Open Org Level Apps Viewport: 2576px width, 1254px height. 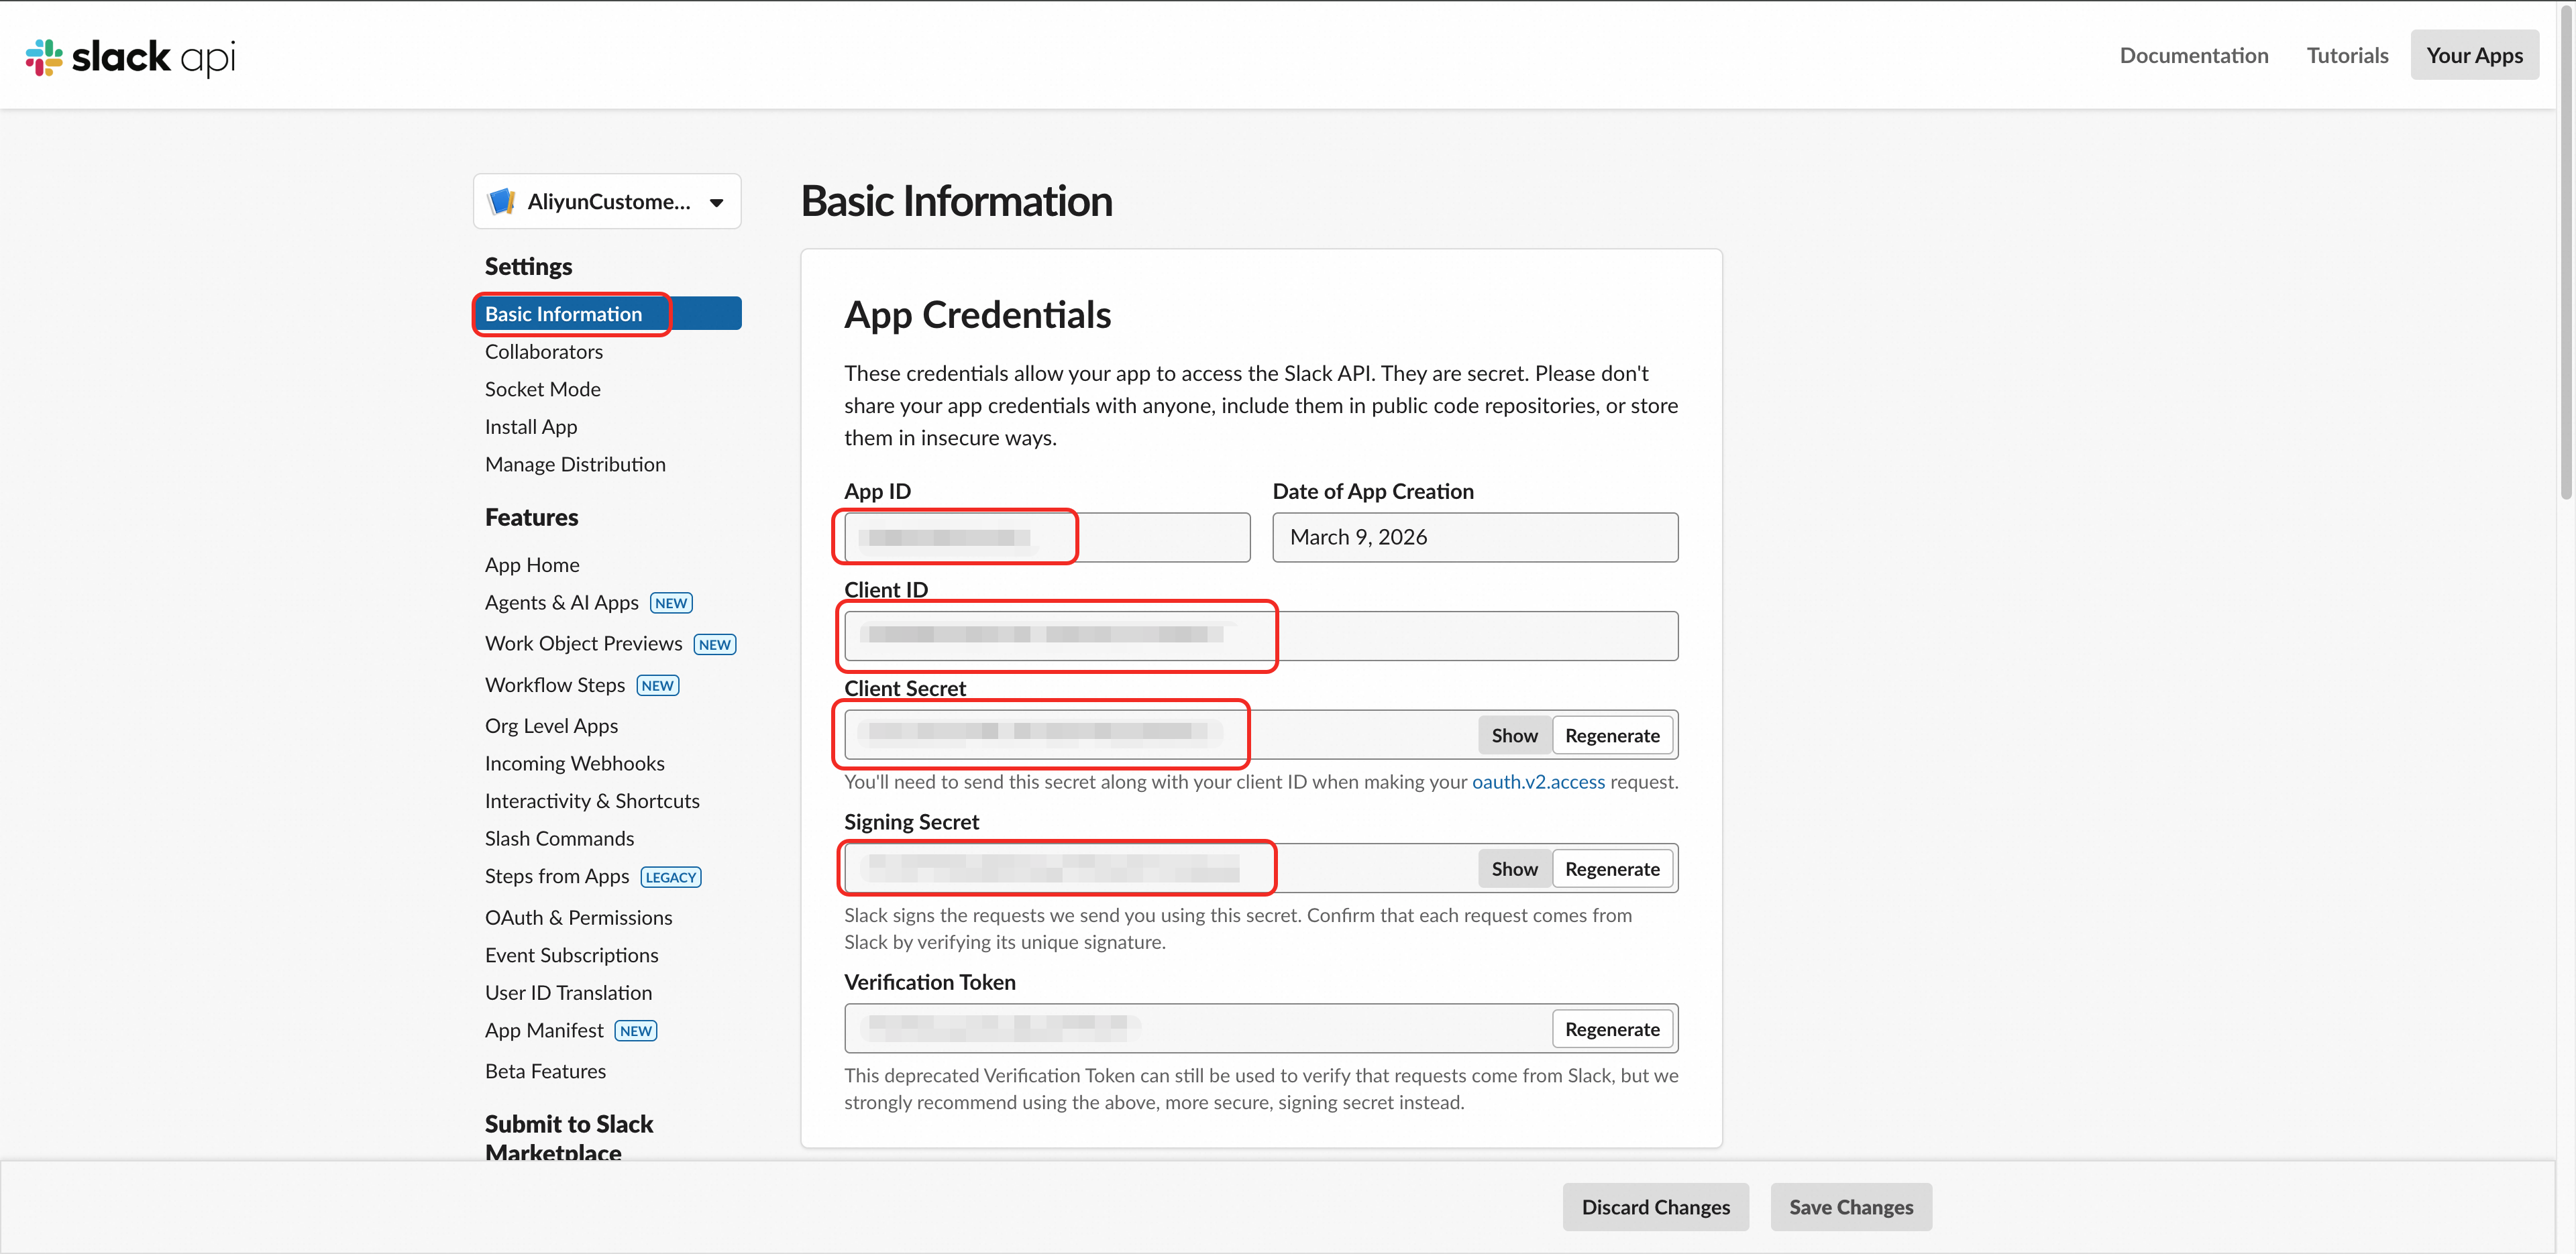click(x=551, y=725)
